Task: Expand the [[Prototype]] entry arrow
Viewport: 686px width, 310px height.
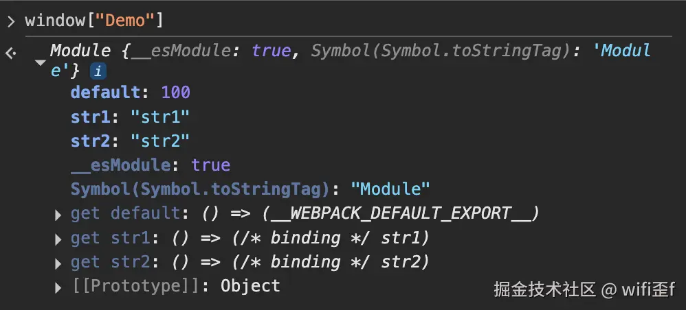Action: (x=58, y=288)
